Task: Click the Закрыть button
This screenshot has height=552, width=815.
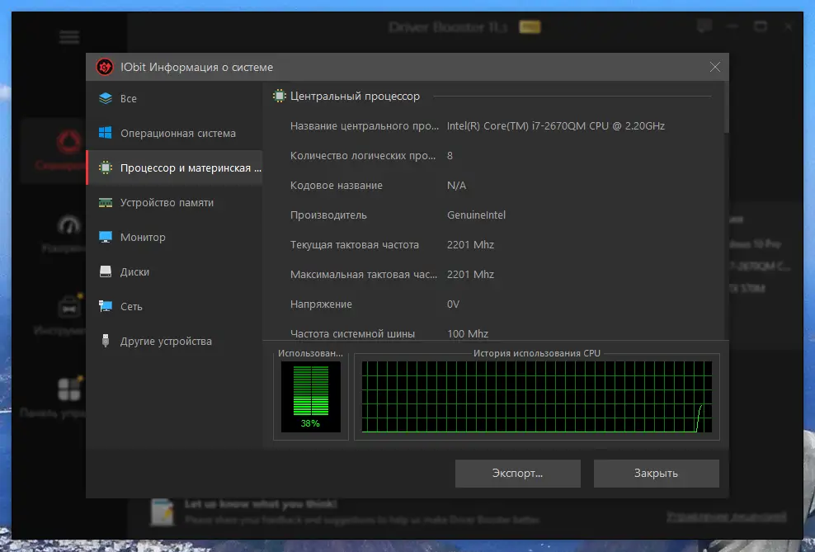Action: pyautogui.click(x=657, y=474)
